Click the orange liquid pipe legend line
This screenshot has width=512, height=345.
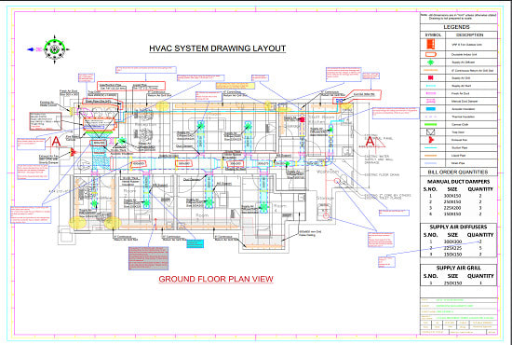coord(431,156)
